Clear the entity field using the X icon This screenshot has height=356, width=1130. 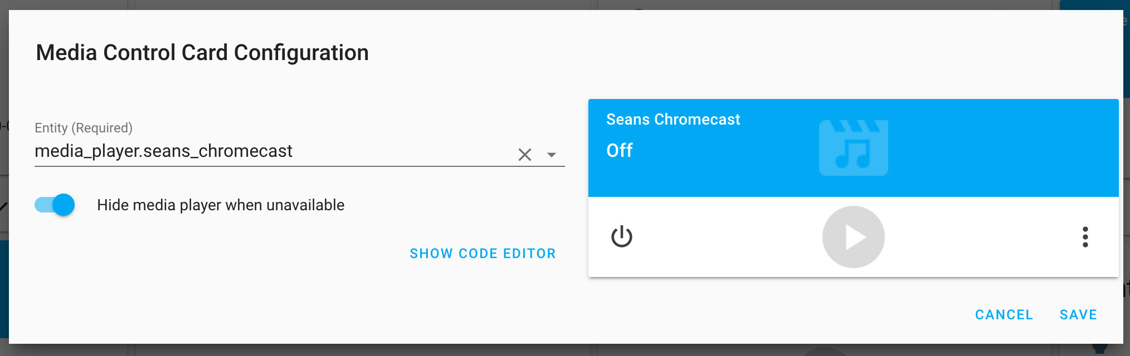tap(524, 155)
